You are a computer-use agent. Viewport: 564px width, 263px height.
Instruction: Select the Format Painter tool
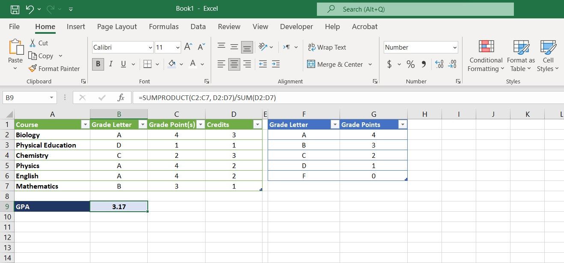[54, 68]
